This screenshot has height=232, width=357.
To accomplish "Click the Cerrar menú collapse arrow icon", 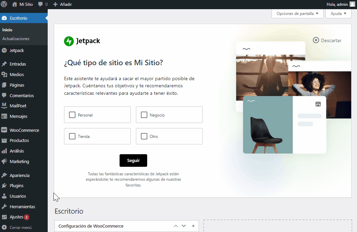I will click(4, 228).
